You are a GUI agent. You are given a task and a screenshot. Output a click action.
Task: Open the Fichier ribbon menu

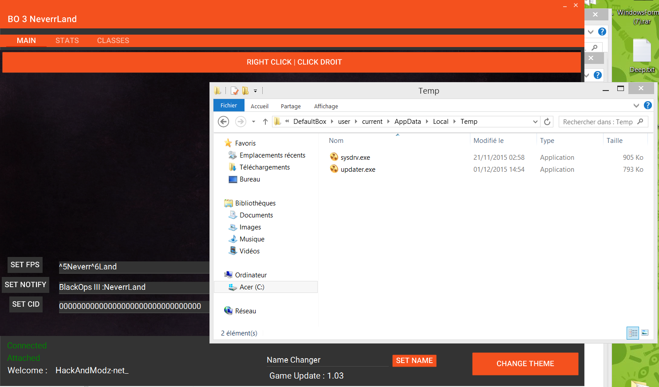click(x=229, y=105)
